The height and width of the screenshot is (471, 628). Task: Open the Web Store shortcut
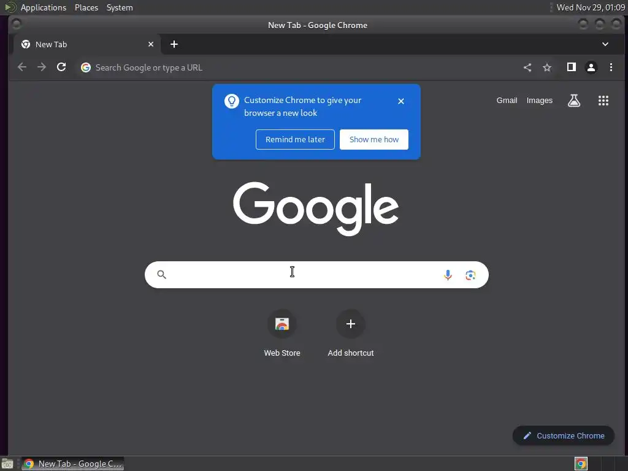(282, 334)
